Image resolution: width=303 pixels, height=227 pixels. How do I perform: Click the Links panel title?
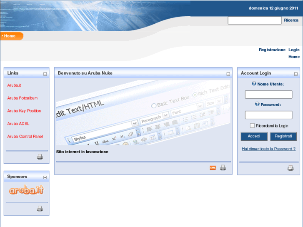13,73
